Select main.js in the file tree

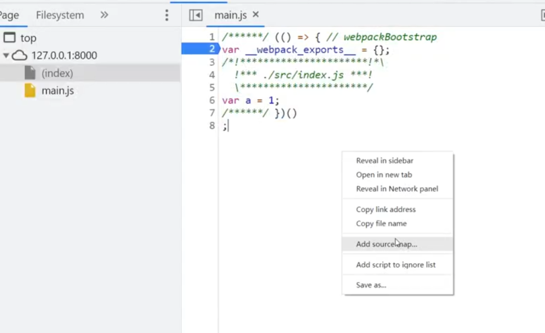tap(57, 91)
